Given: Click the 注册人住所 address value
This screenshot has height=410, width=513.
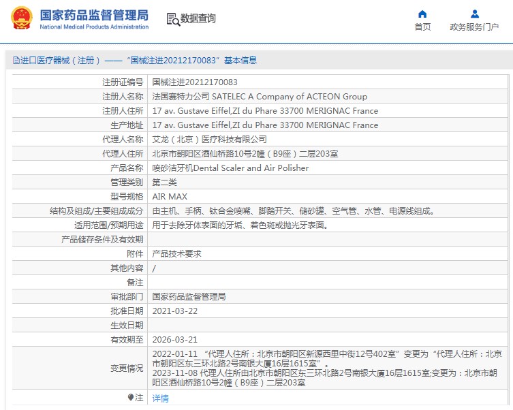Looking at the screenshot, I should point(265,111).
